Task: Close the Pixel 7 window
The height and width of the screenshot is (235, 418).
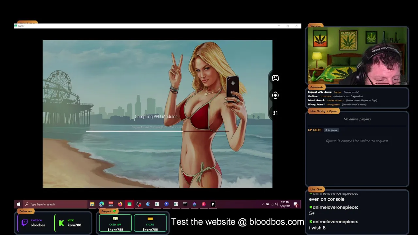Action: click(297, 26)
